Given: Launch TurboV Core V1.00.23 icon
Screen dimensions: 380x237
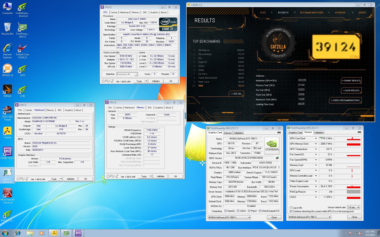Looking at the screenshot, I should pos(22,51).
